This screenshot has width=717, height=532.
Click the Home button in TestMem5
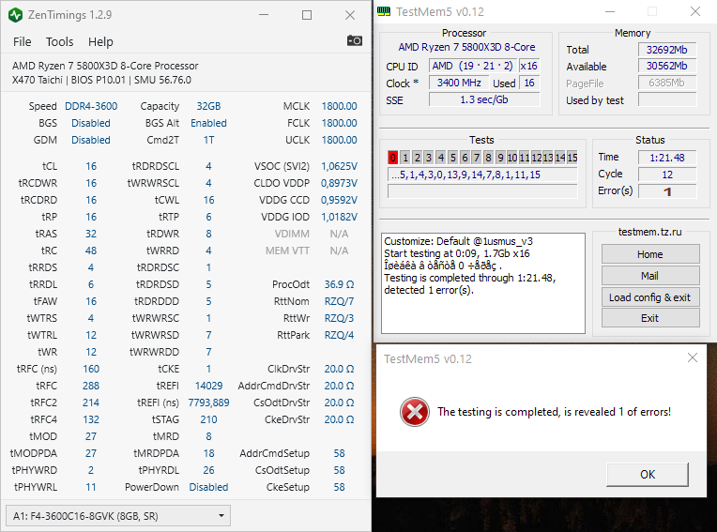pos(650,254)
